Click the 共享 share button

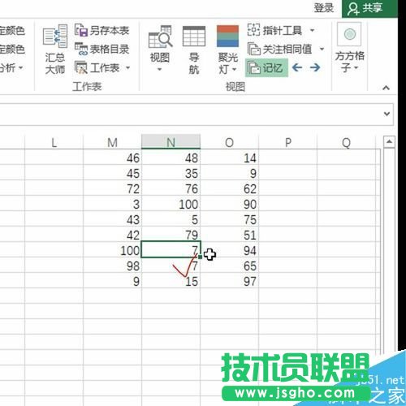click(369, 8)
